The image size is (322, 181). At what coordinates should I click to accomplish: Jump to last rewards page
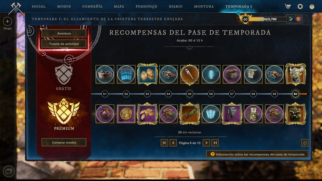coord(215,143)
